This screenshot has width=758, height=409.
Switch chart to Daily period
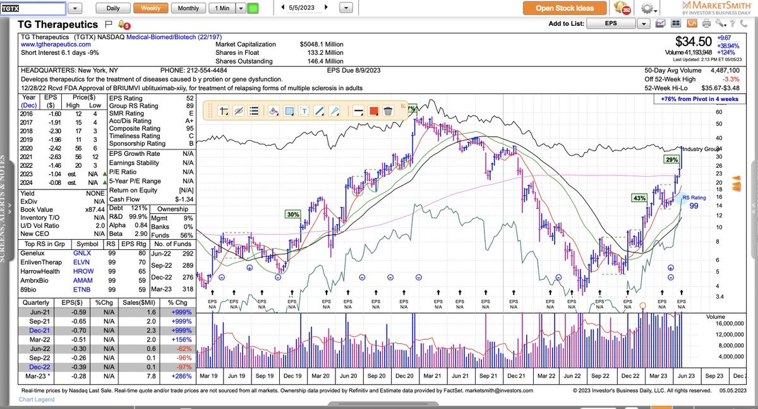pyautogui.click(x=113, y=8)
